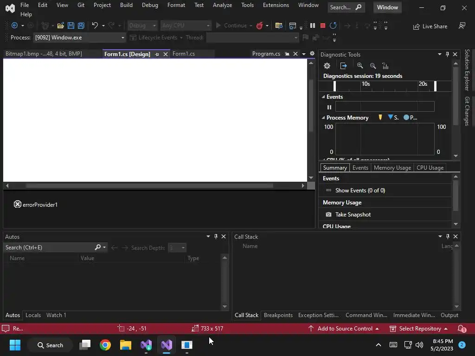Image resolution: width=475 pixels, height=356 pixels.
Task: Click the taskbar volume speaker icon
Action: coord(419,345)
